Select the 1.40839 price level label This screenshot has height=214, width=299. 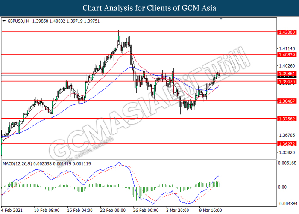[x=287, y=55]
